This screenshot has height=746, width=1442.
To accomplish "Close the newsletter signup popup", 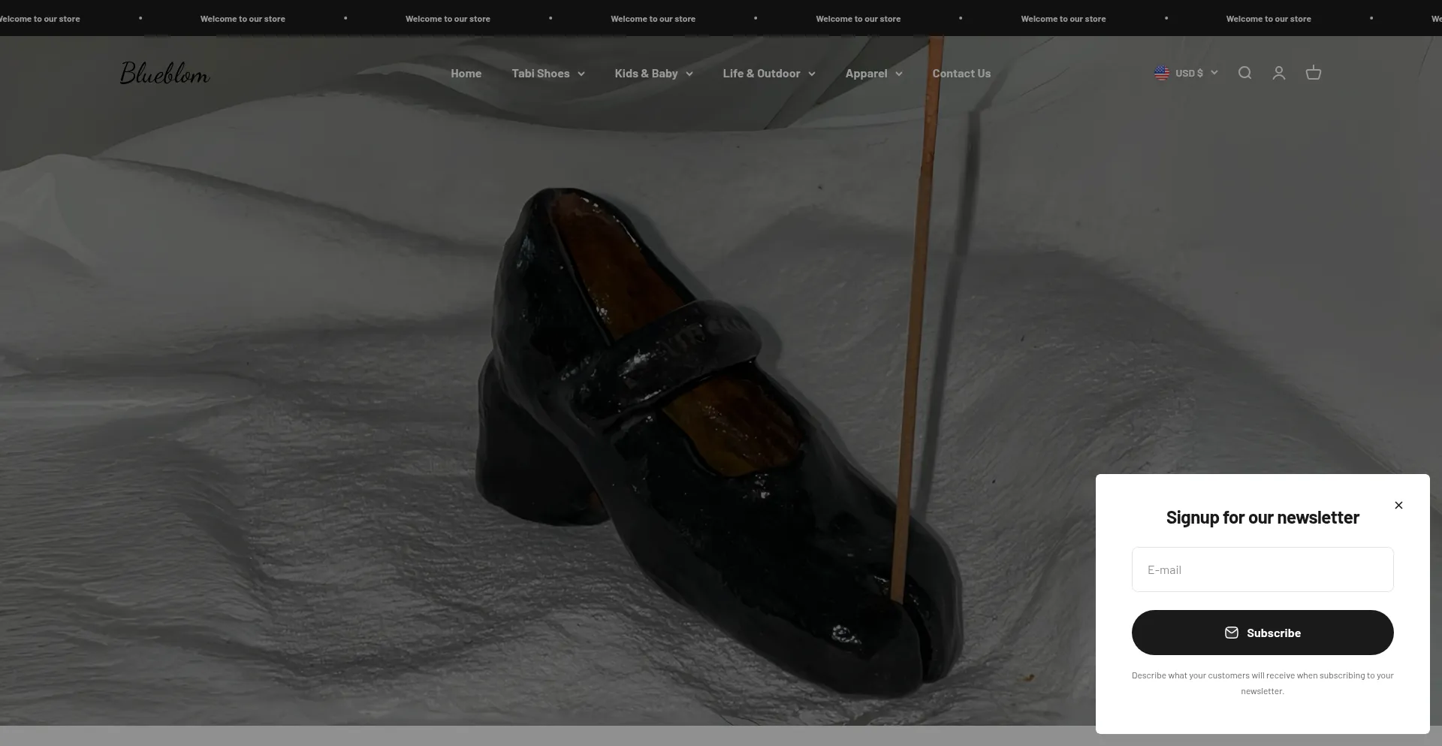I will (x=1398, y=506).
